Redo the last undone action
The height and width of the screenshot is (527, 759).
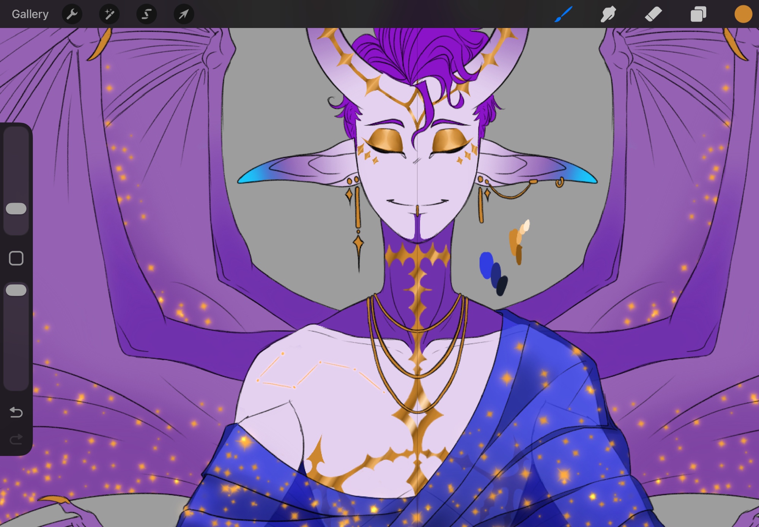[x=16, y=439]
